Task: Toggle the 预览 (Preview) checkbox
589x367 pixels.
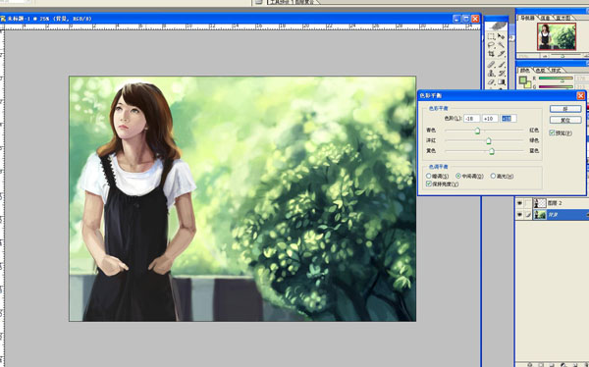Action: [552, 133]
